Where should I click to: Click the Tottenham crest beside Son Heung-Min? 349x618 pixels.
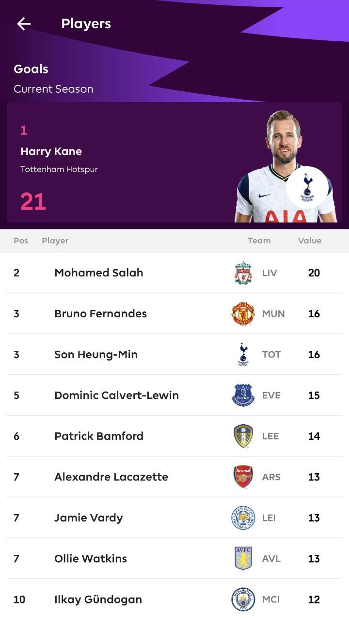click(243, 355)
